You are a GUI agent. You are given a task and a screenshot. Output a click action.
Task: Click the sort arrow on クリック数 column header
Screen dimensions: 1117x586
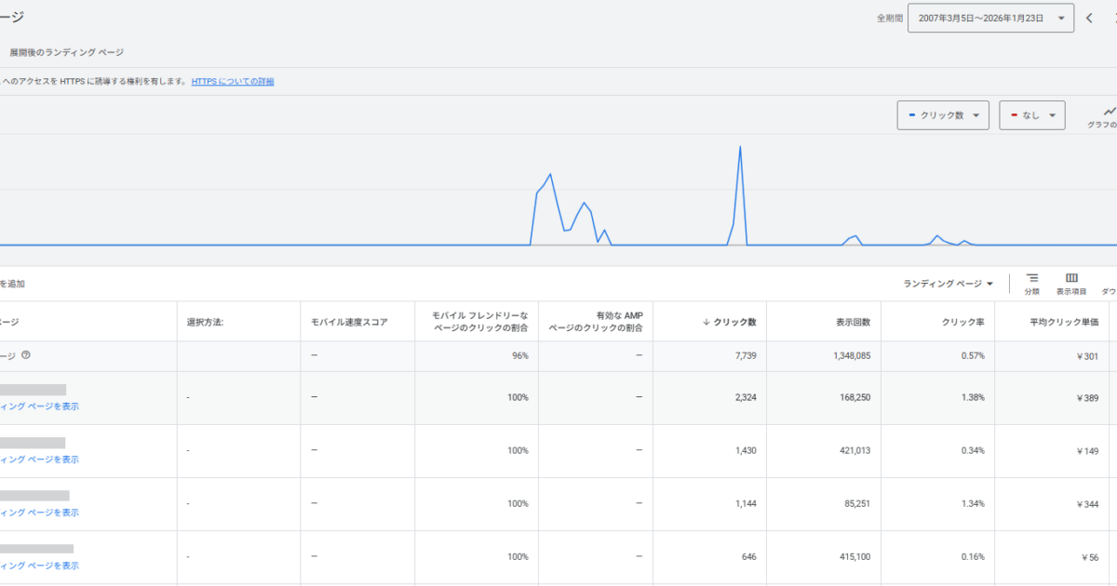pos(706,322)
